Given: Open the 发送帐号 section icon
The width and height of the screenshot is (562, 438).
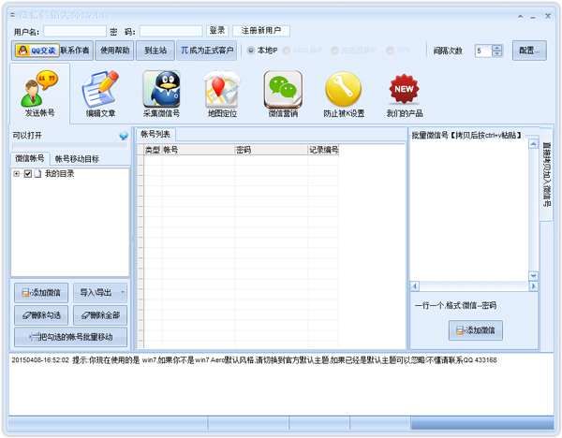Looking at the screenshot, I should (39, 94).
